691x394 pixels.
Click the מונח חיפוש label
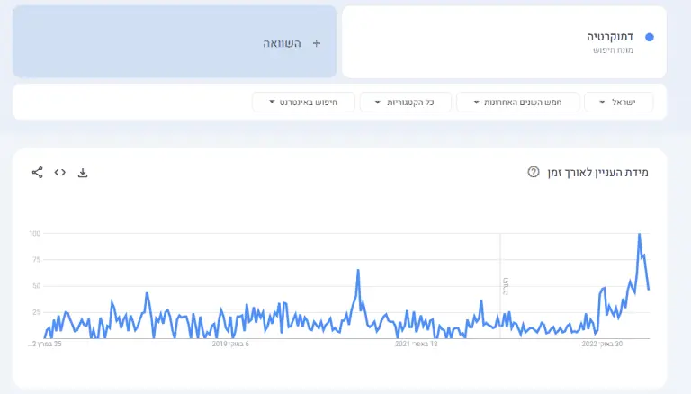point(613,50)
